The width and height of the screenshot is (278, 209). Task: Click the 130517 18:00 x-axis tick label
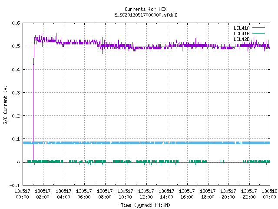[x=208, y=194]
